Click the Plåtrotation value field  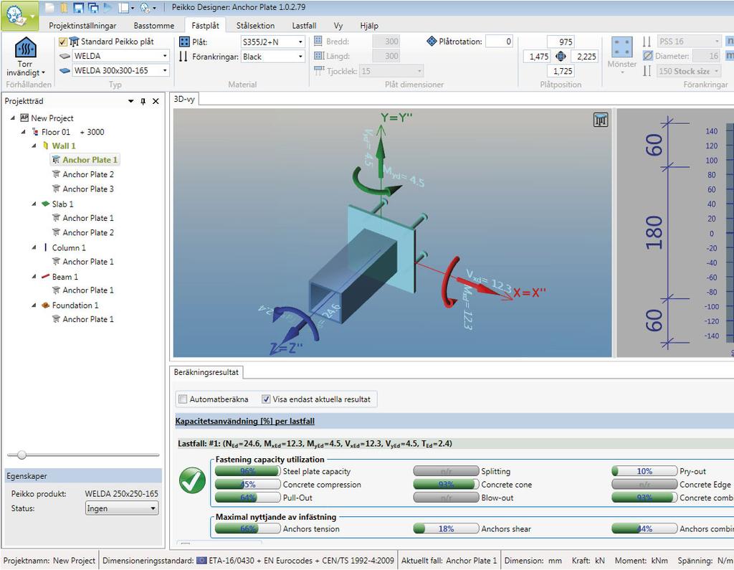(x=499, y=41)
